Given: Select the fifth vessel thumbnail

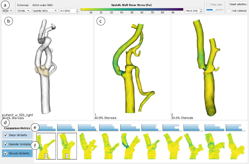Looking at the screenshot, I should tap(130, 146).
